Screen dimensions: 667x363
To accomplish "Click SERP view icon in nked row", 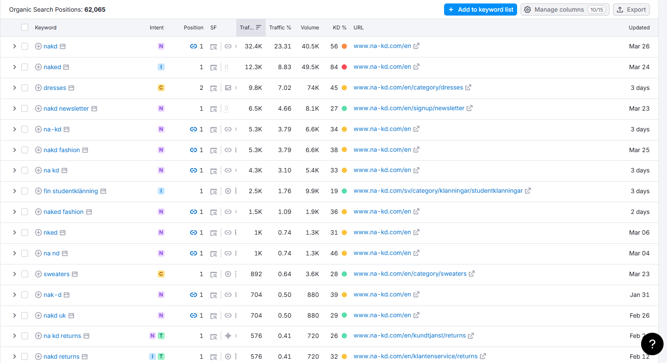I will [213, 233].
